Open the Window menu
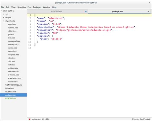Image resolution: width=152 pixels, height=121 pixels. [46, 7]
